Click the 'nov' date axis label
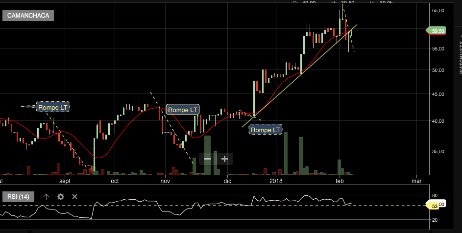 165,181
